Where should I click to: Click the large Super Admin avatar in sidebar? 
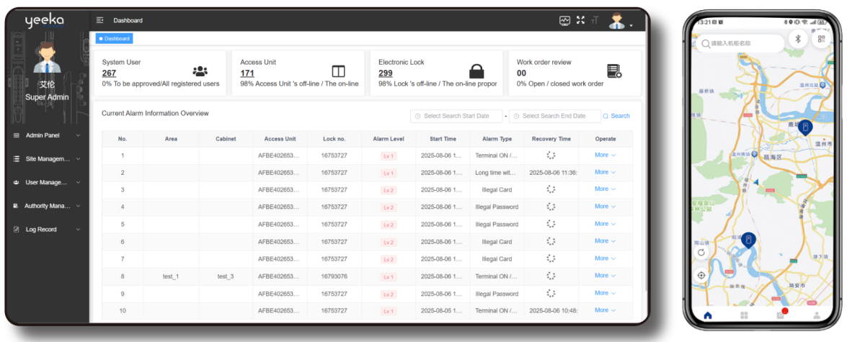pos(47,57)
